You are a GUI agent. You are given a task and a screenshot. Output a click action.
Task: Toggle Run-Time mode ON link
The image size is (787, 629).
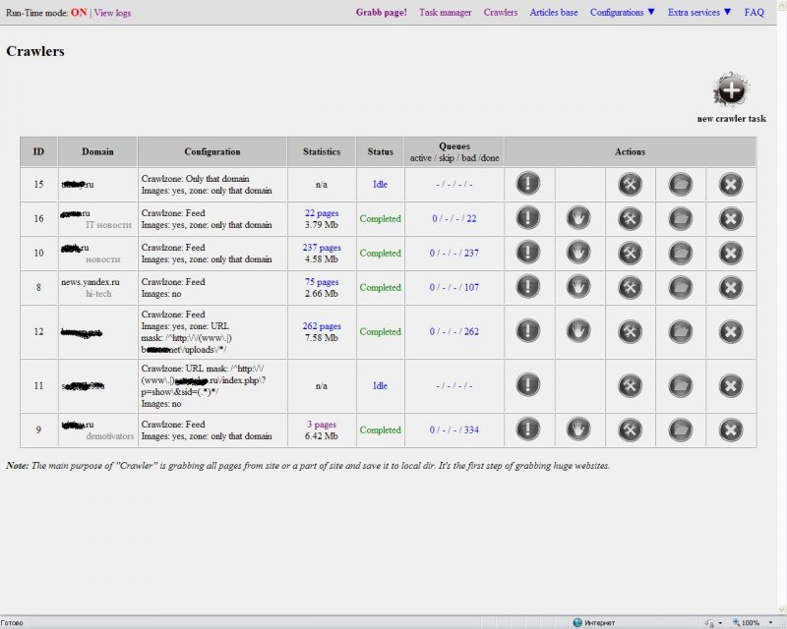click(79, 13)
